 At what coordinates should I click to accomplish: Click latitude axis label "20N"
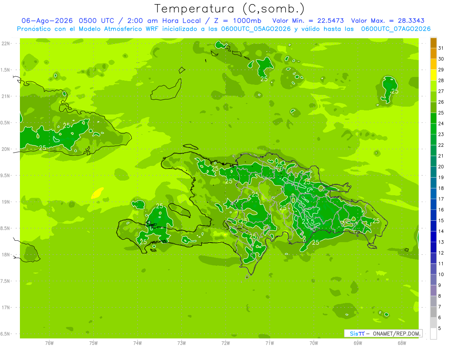[6, 149]
